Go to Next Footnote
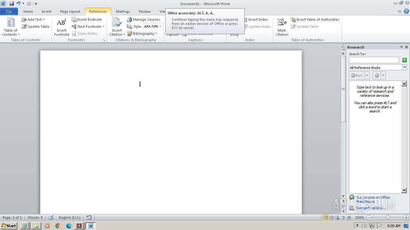 click(x=86, y=27)
